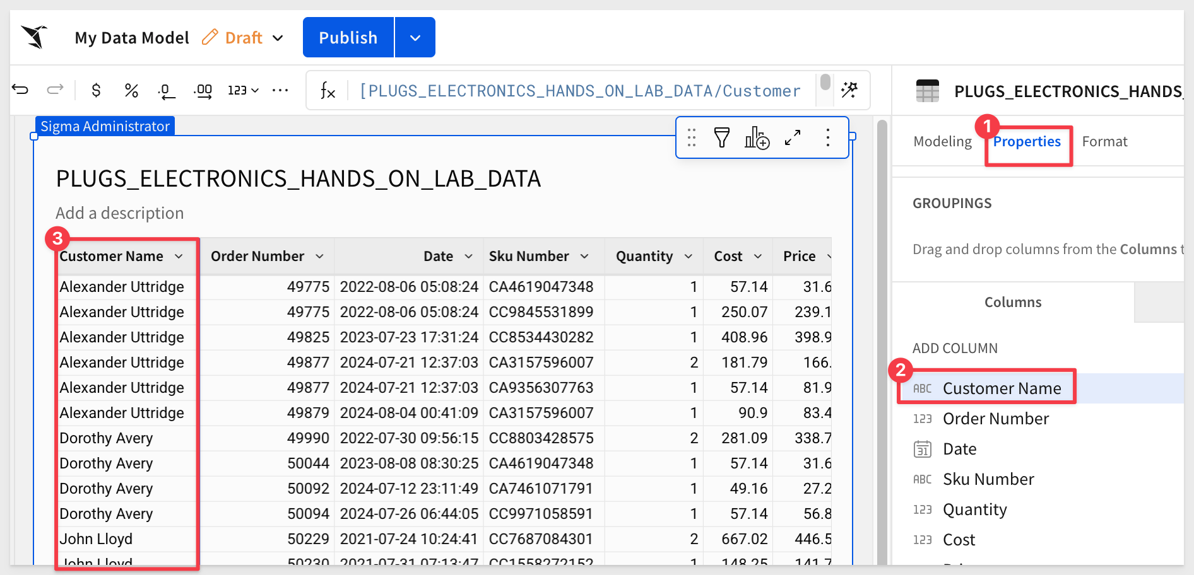Click cell CC9845531899
The height and width of the screenshot is (575, 1194).
pos(541,312)
